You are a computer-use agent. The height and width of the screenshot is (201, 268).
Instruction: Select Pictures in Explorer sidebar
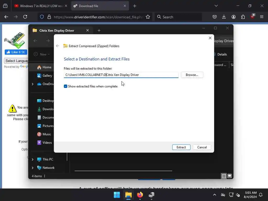[x=46, y=126]
